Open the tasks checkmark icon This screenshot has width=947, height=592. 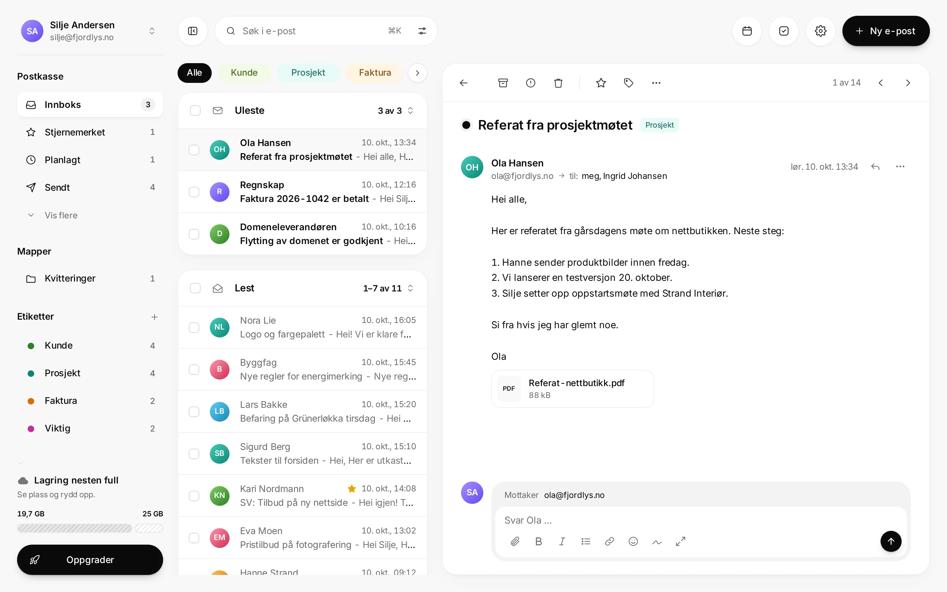coord(784,31)
